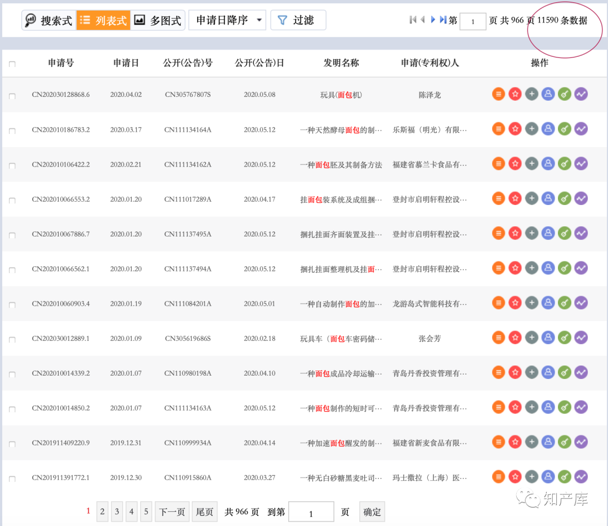608x526 pixels.
Task: Switch to 多图式 view
Action: pos(158,20)
